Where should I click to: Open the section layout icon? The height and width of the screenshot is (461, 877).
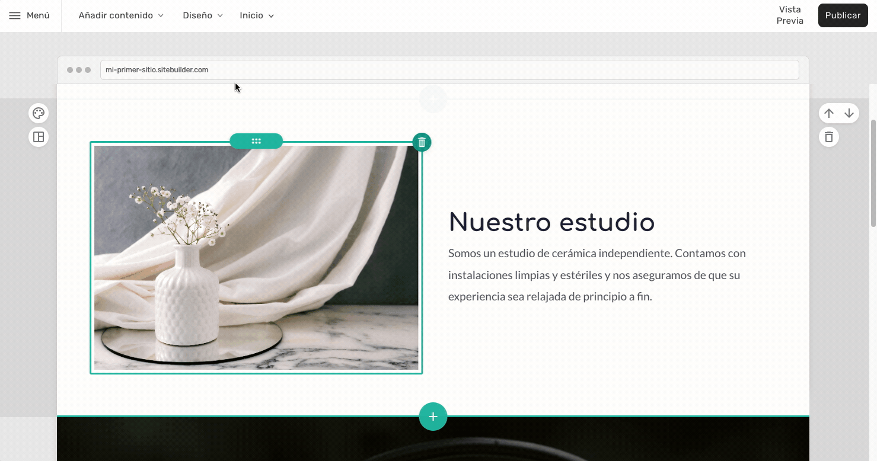pyautogui.click(x=39, y=137)
